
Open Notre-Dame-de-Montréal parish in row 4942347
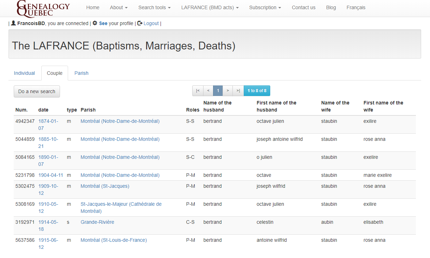point(120,121)
